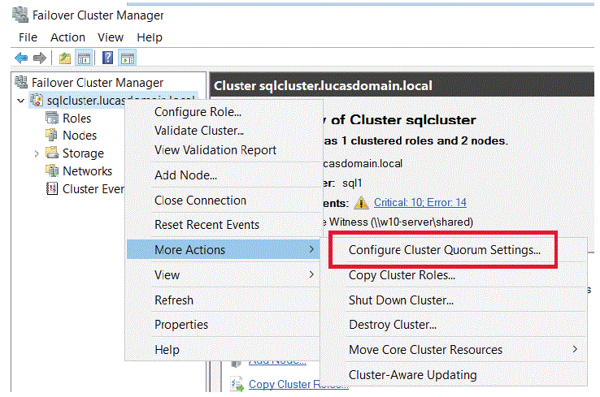Viewport: 600px width, 397px height.
Task: Open the File menu
Action: [28, 37]
